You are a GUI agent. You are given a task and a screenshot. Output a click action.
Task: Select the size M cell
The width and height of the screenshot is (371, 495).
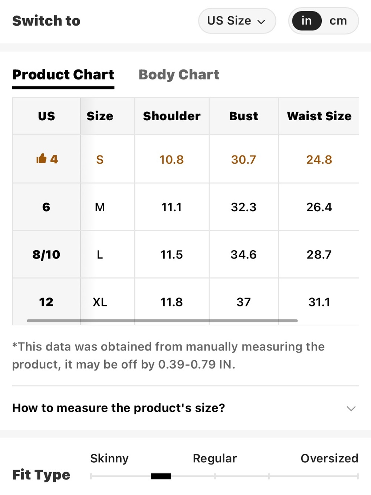point(100,207)
